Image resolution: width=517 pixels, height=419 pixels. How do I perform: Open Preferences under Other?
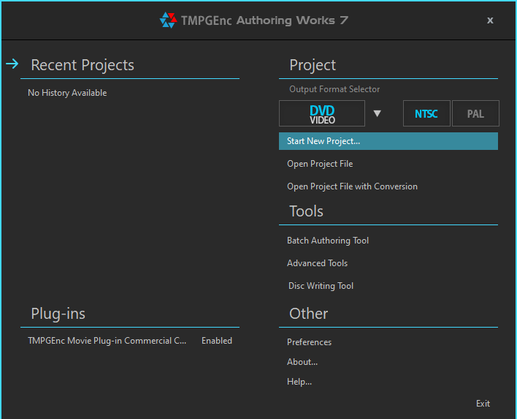pos(309,342)
